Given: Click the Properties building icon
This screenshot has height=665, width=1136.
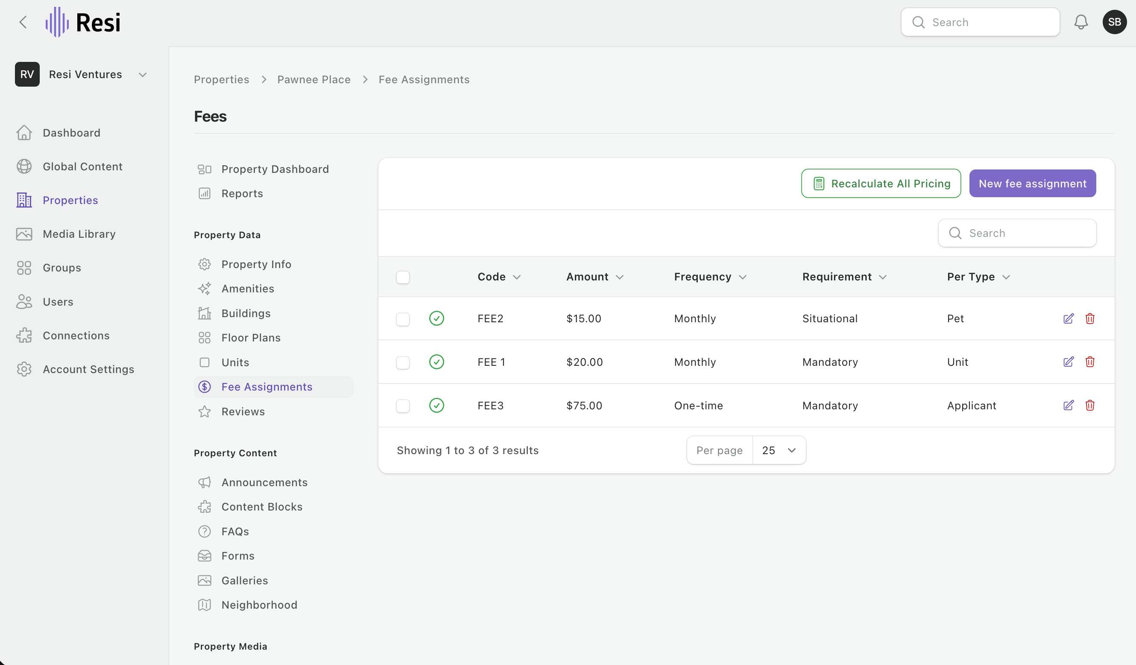Looking at the screenshot, I should tap(24, 200).
